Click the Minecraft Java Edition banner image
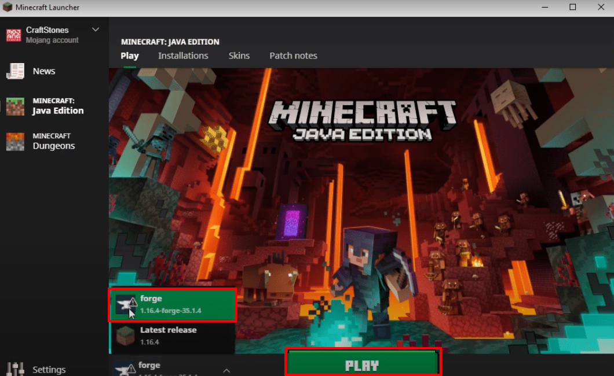 pos(361,211)
